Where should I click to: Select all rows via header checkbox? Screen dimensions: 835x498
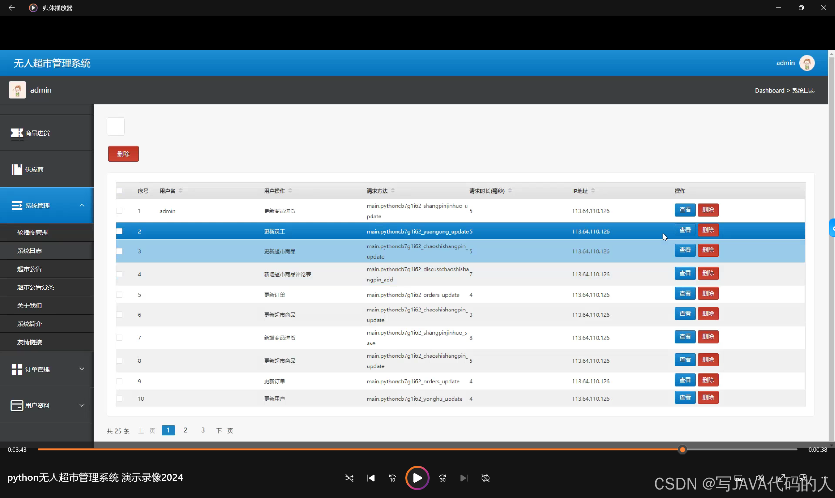pyautogui.click(x=119, y=191)
